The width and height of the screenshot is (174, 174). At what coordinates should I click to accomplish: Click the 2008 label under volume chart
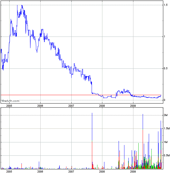pos(102,172)
